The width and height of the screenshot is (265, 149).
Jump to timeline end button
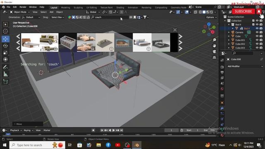(121, 130)
